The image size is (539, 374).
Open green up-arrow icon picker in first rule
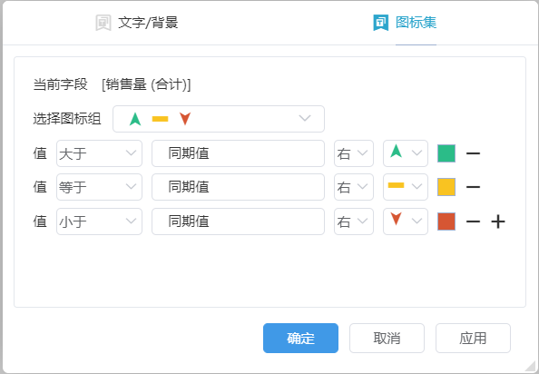tap(406, 153)
